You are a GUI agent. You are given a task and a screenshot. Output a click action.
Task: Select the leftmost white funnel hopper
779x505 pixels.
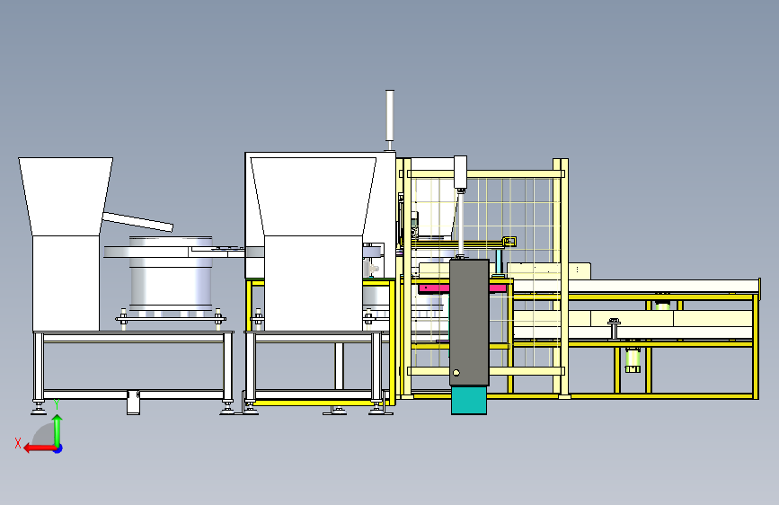(66, 196)
